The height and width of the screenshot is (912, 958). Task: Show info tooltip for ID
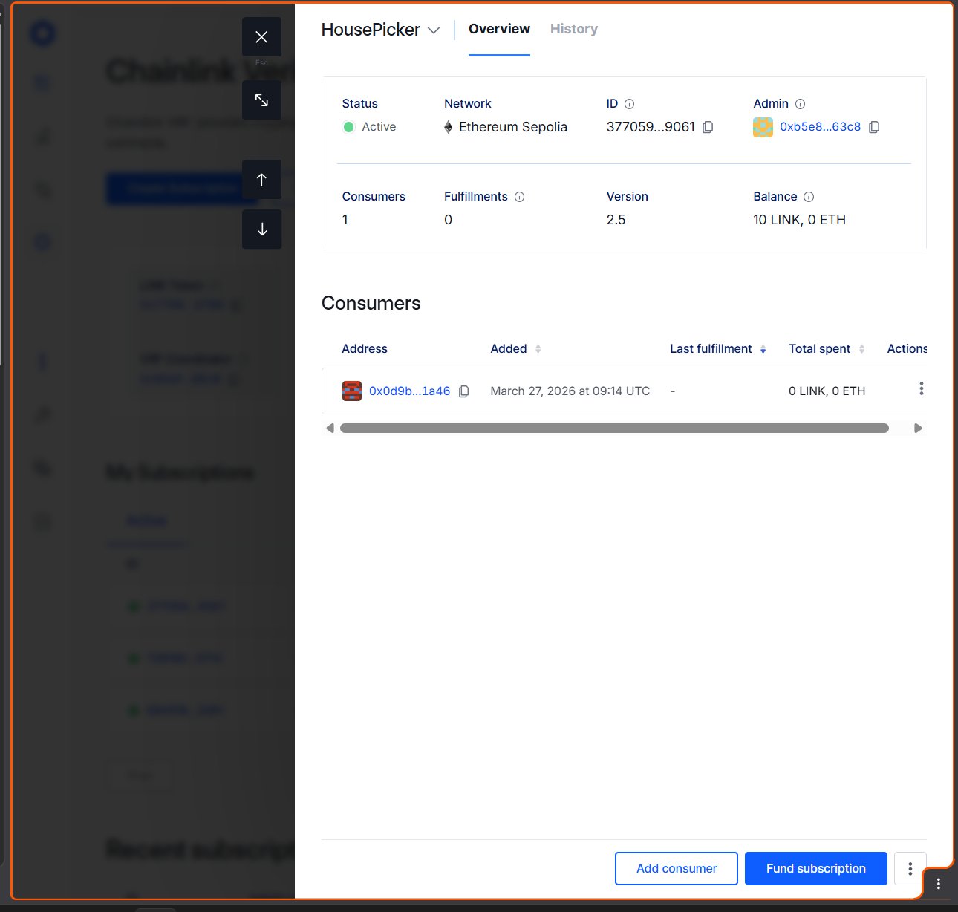tap(629, 104)
